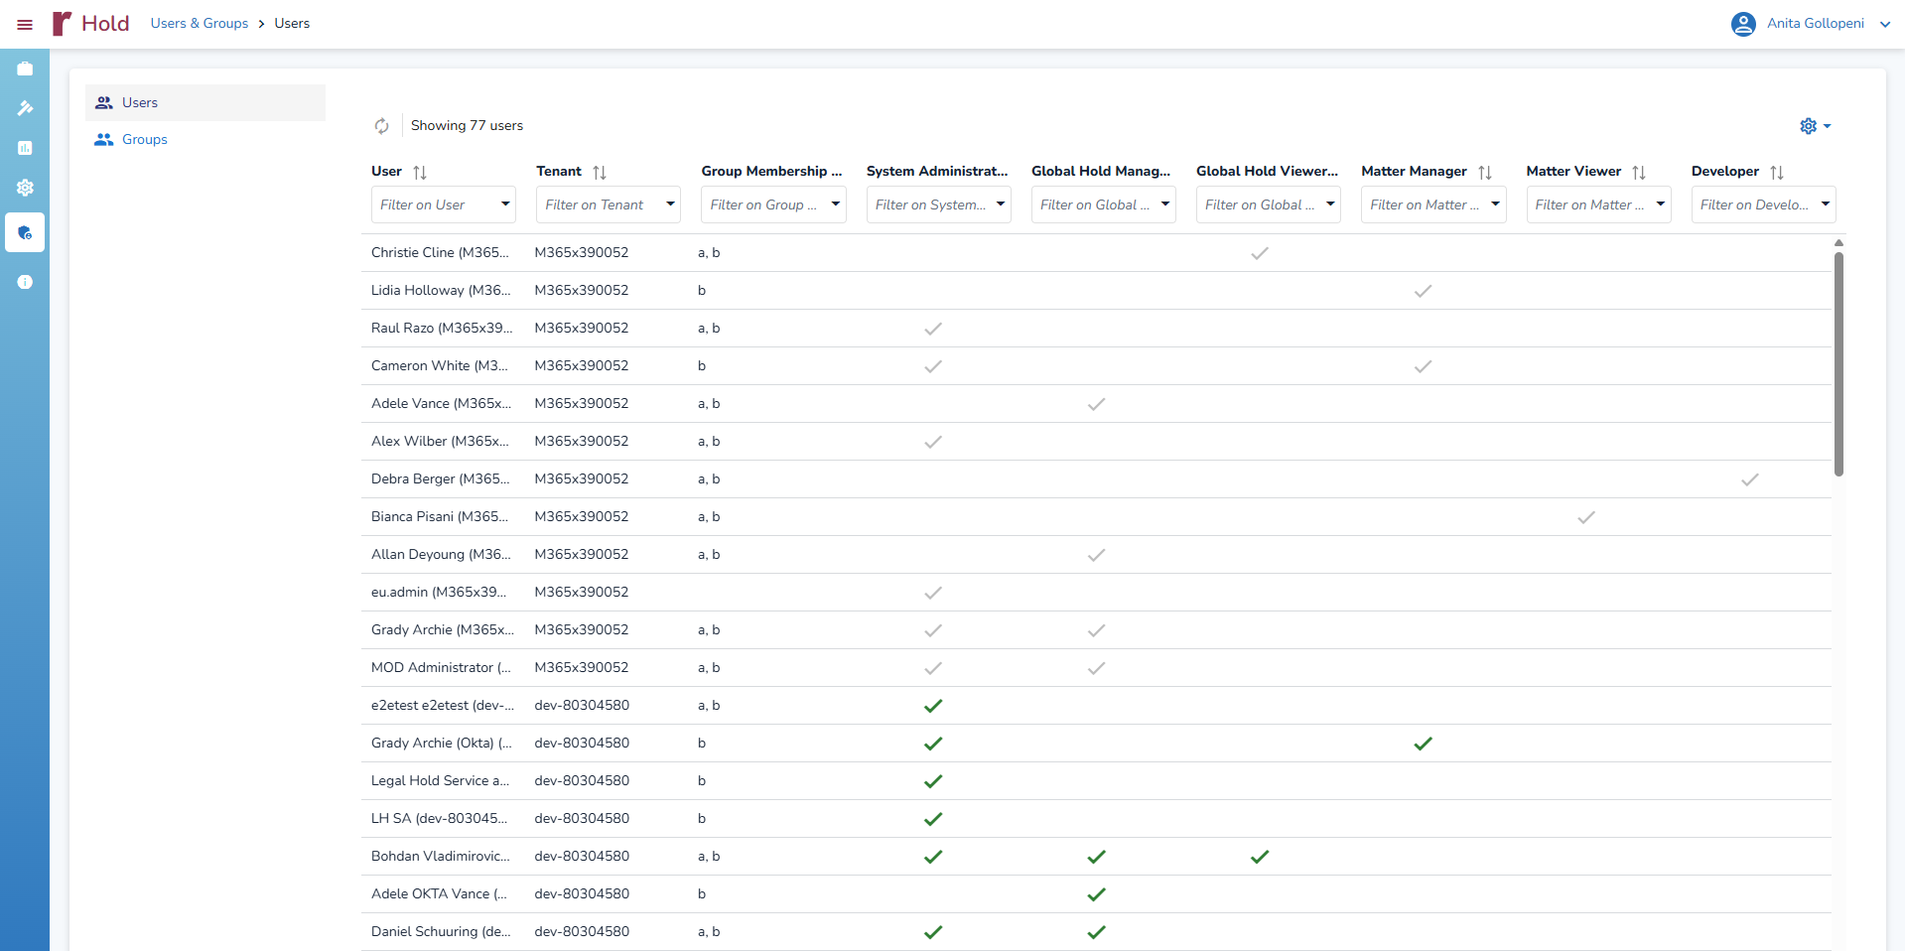Switch to the Groups tab
This screenshot has width=1905, height=951.
click(x=144, y=140)
